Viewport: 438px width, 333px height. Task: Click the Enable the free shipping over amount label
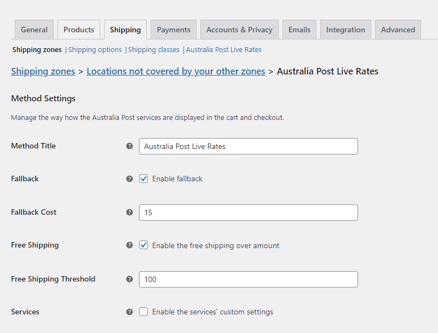tap(216, 245)
